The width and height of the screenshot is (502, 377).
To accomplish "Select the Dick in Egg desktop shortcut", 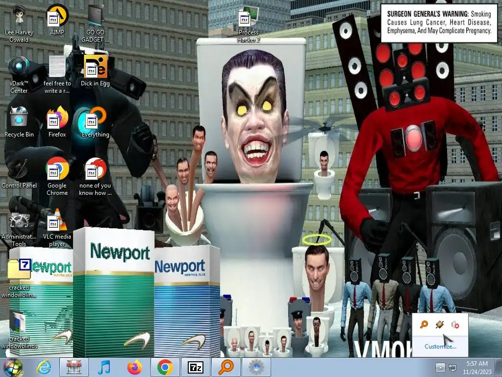I will 95,71.
